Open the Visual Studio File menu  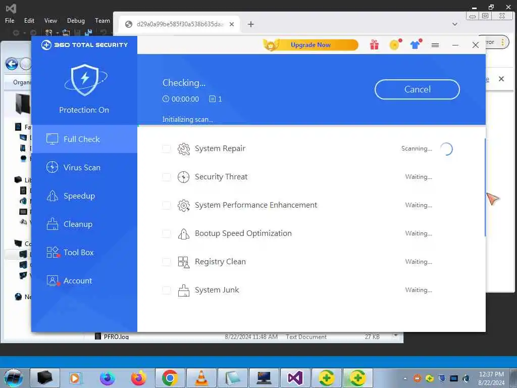coord(10,20)
